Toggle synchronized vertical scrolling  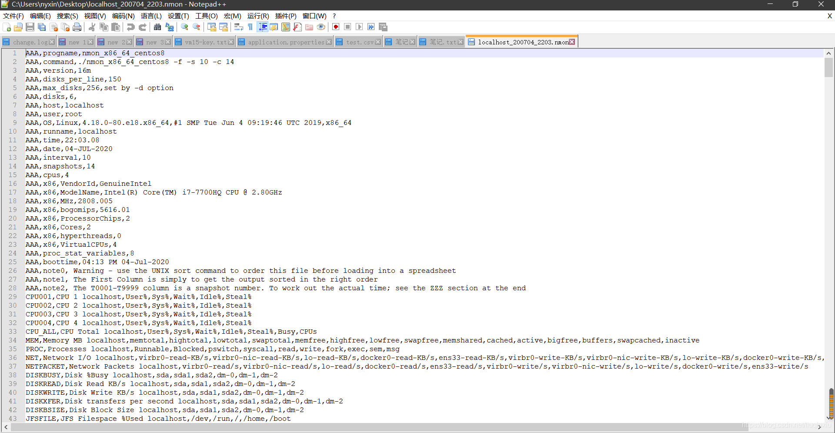coord(212,27)
